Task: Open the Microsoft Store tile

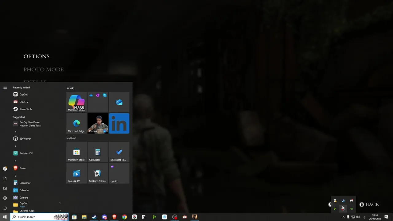Action: [x=76, y=152]
